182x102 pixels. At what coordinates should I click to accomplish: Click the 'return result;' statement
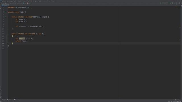tap(22, 41)
